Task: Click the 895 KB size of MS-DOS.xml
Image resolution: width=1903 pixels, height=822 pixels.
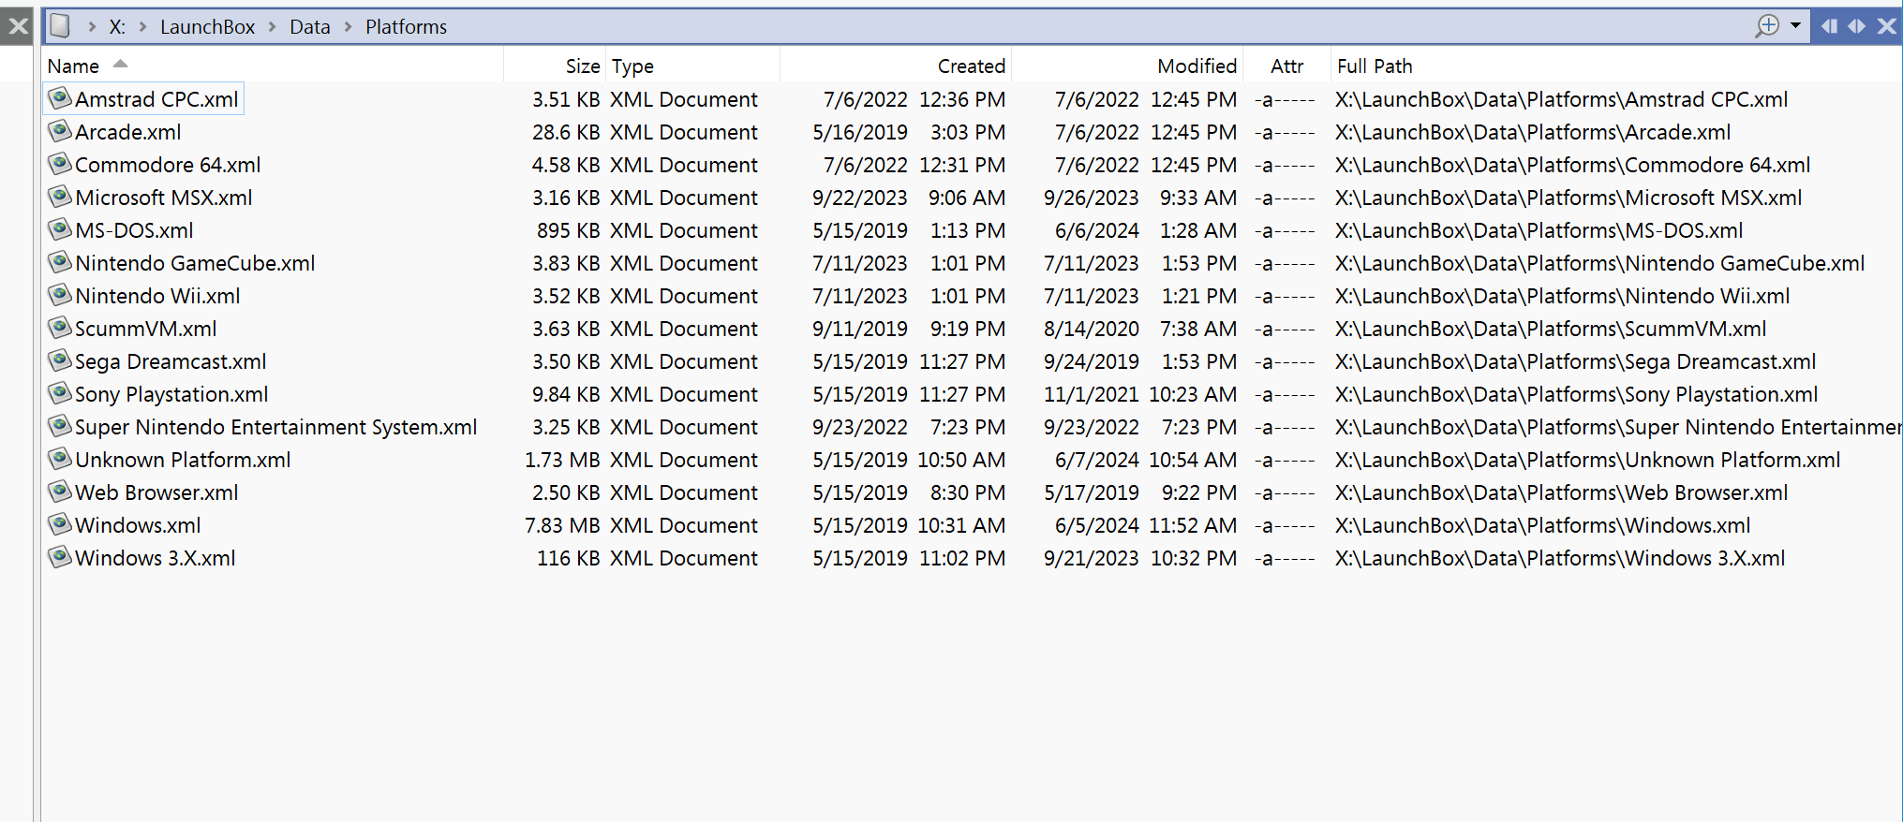Action: (568, 230)
